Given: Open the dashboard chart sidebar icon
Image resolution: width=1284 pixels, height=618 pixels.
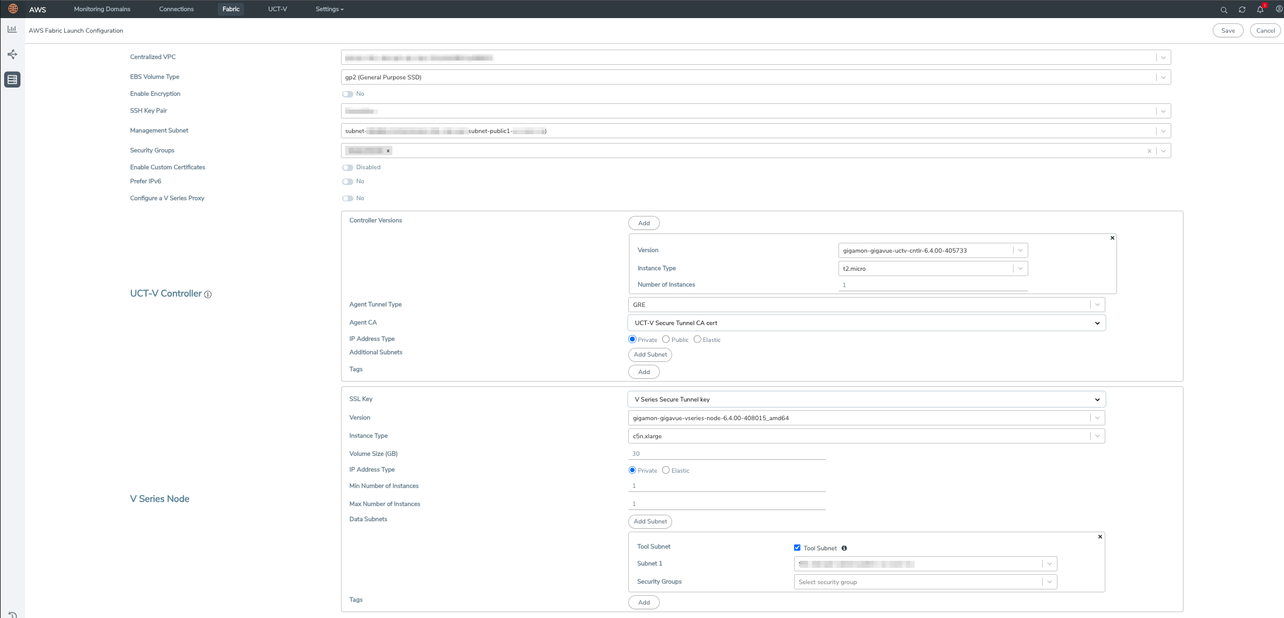Looking at the screenshot, I should coord(12,29).
